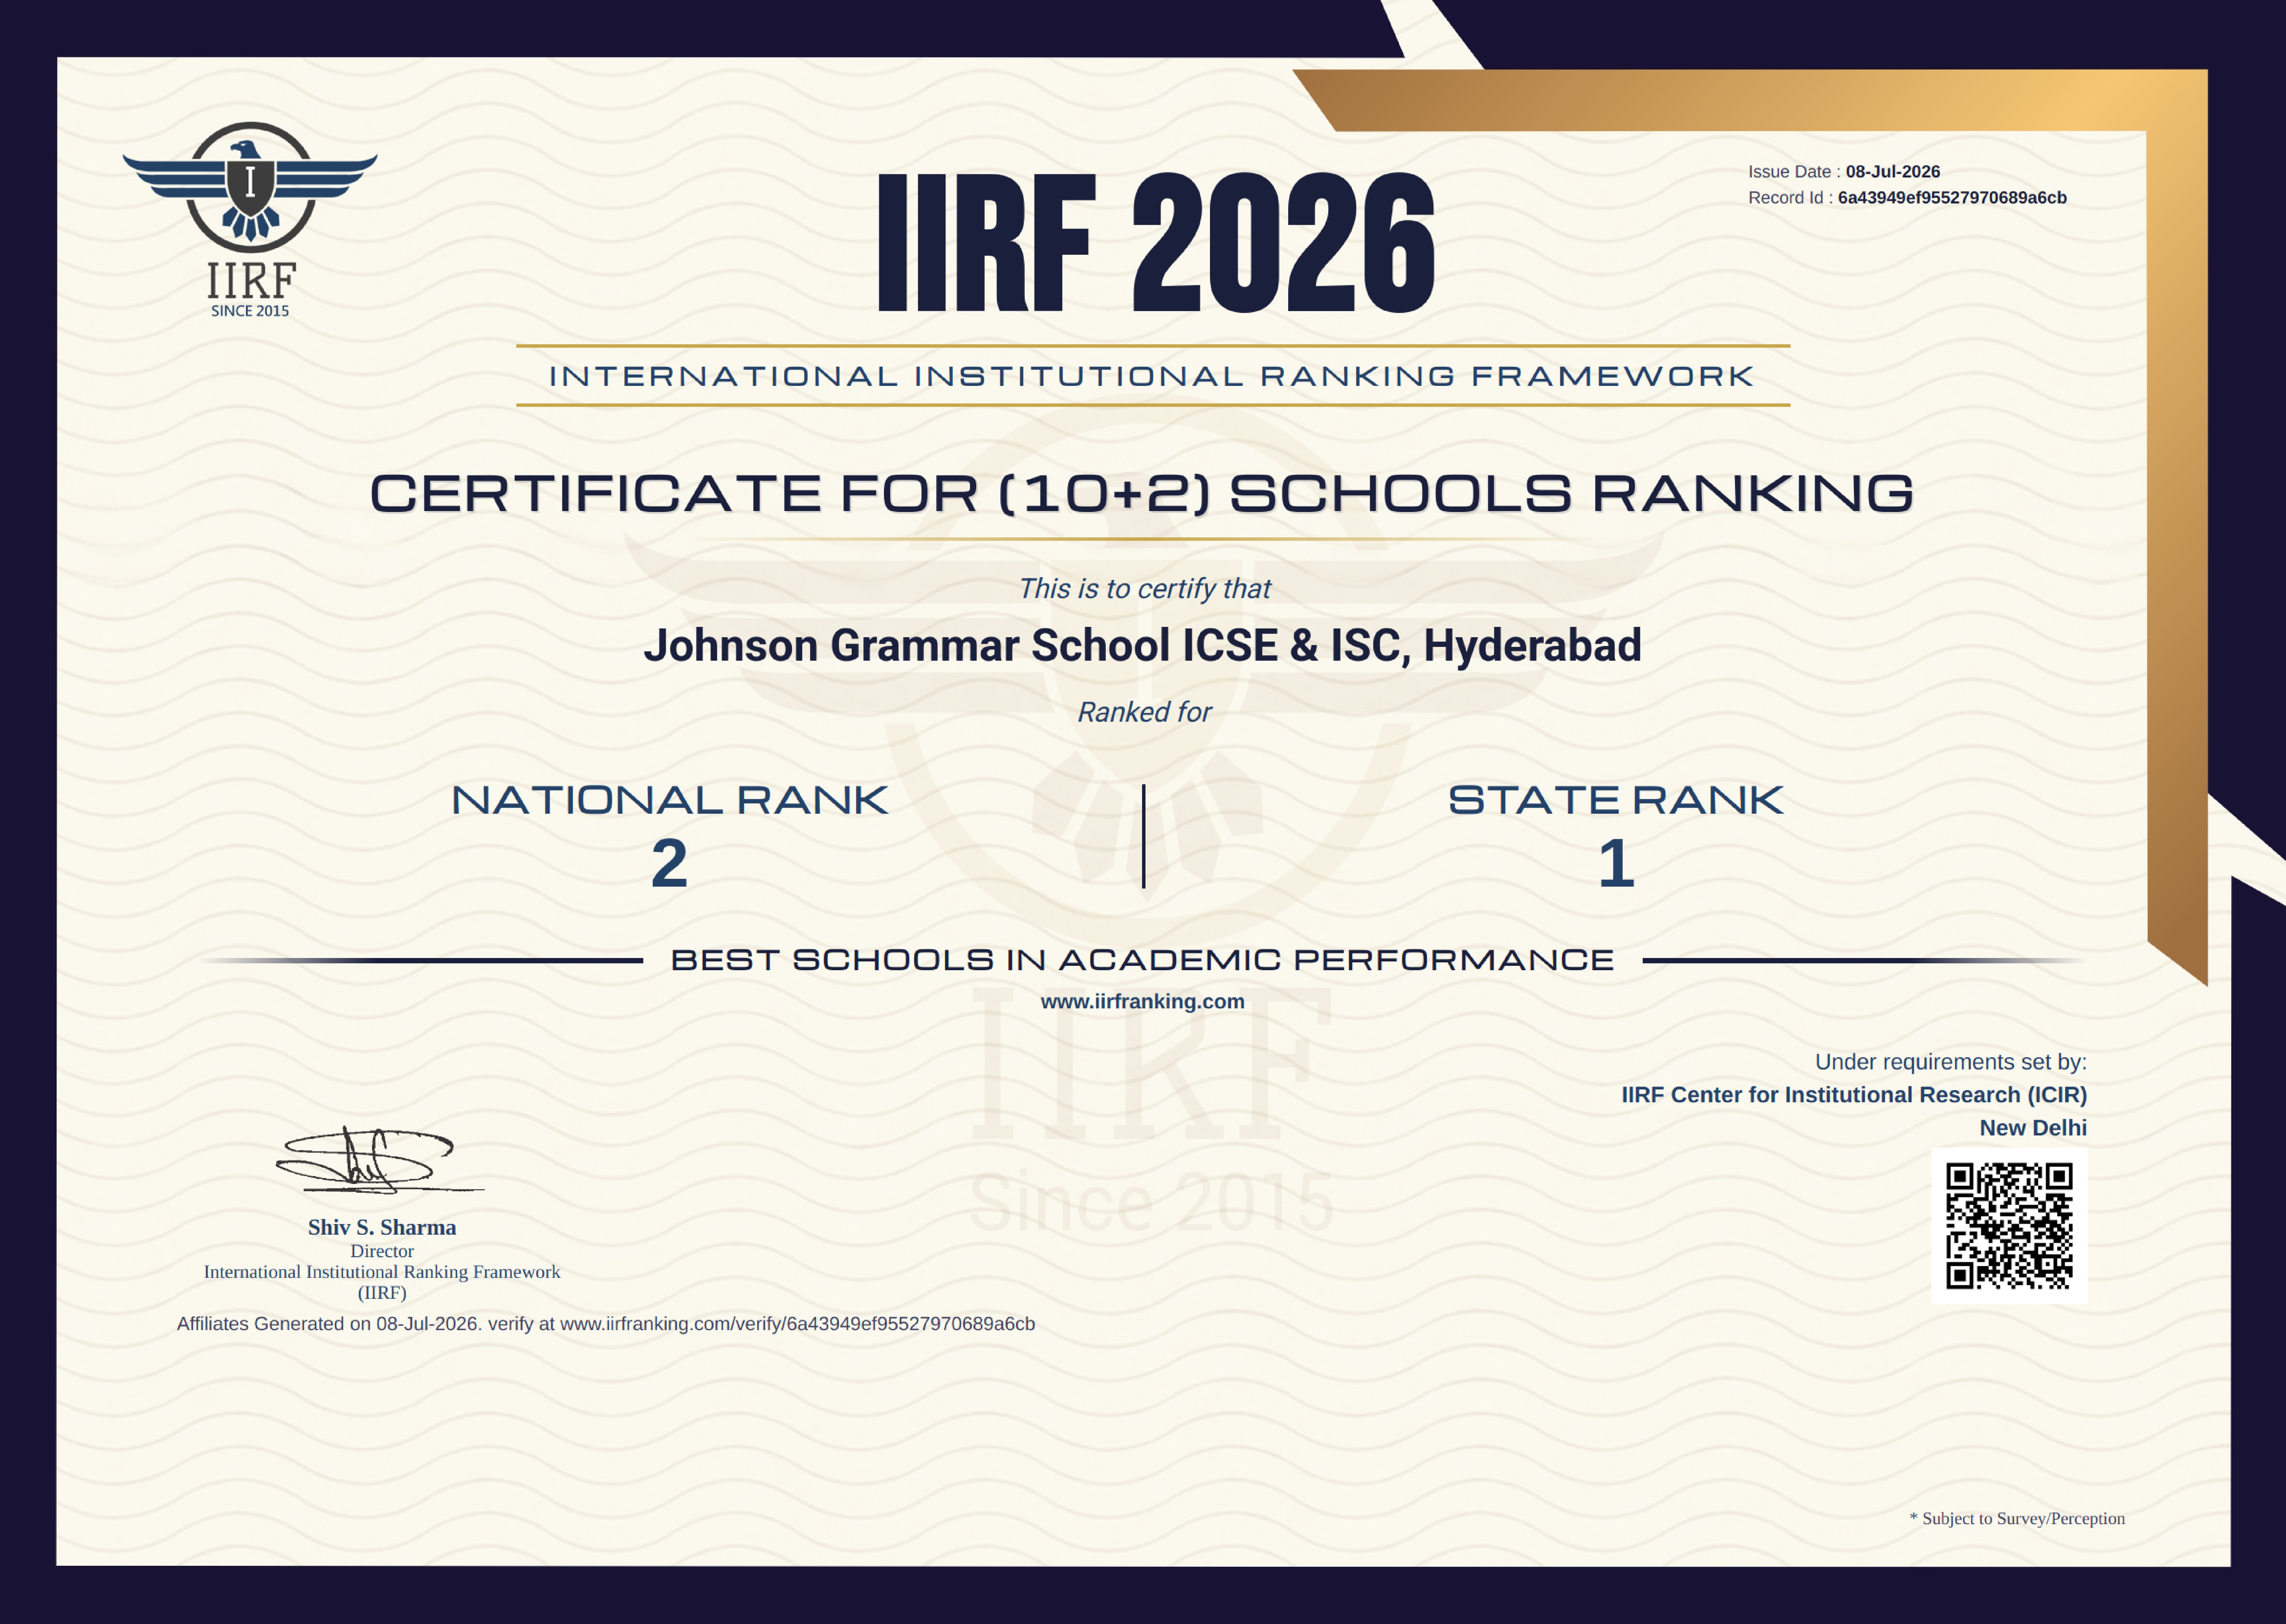Click the Record Id value at top right
The width and height of the screenshot is (2286, 1624).
[1952, 198]
